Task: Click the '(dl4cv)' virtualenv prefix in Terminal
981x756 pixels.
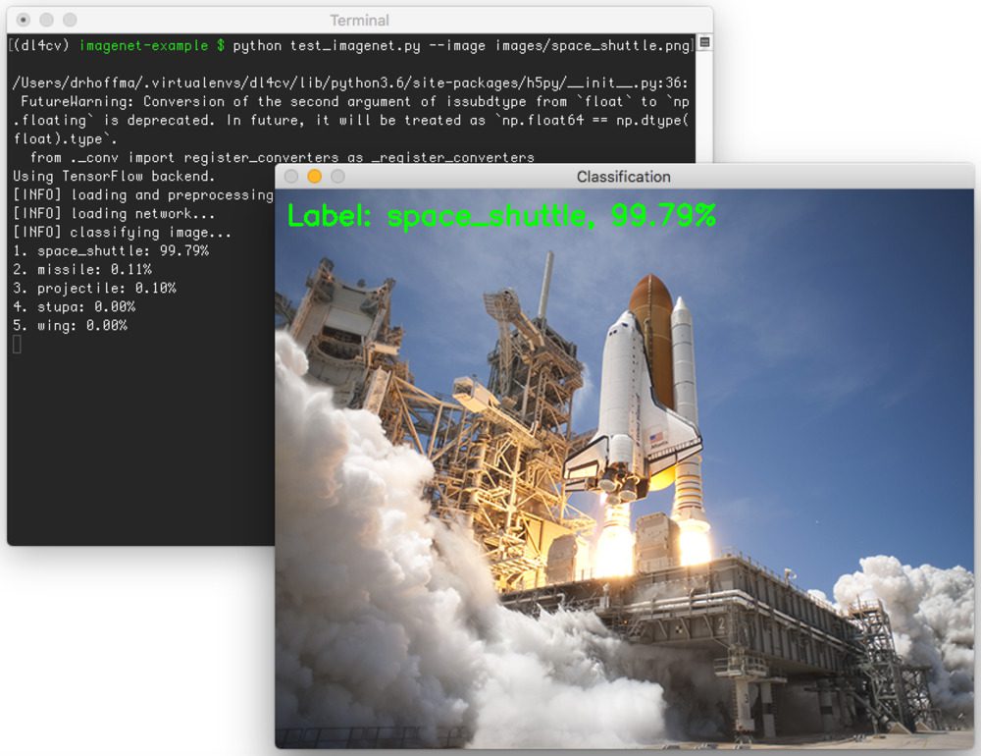Action: (x=40, y=46)
